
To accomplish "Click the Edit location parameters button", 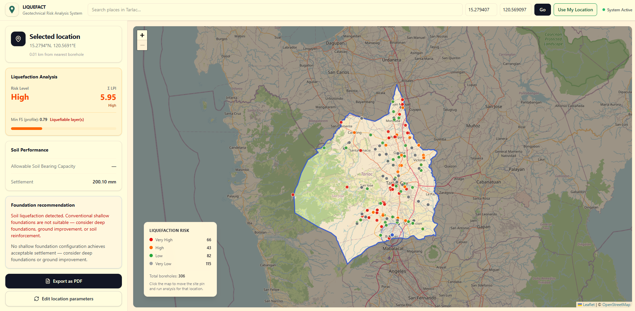I will tap(63, 299).
